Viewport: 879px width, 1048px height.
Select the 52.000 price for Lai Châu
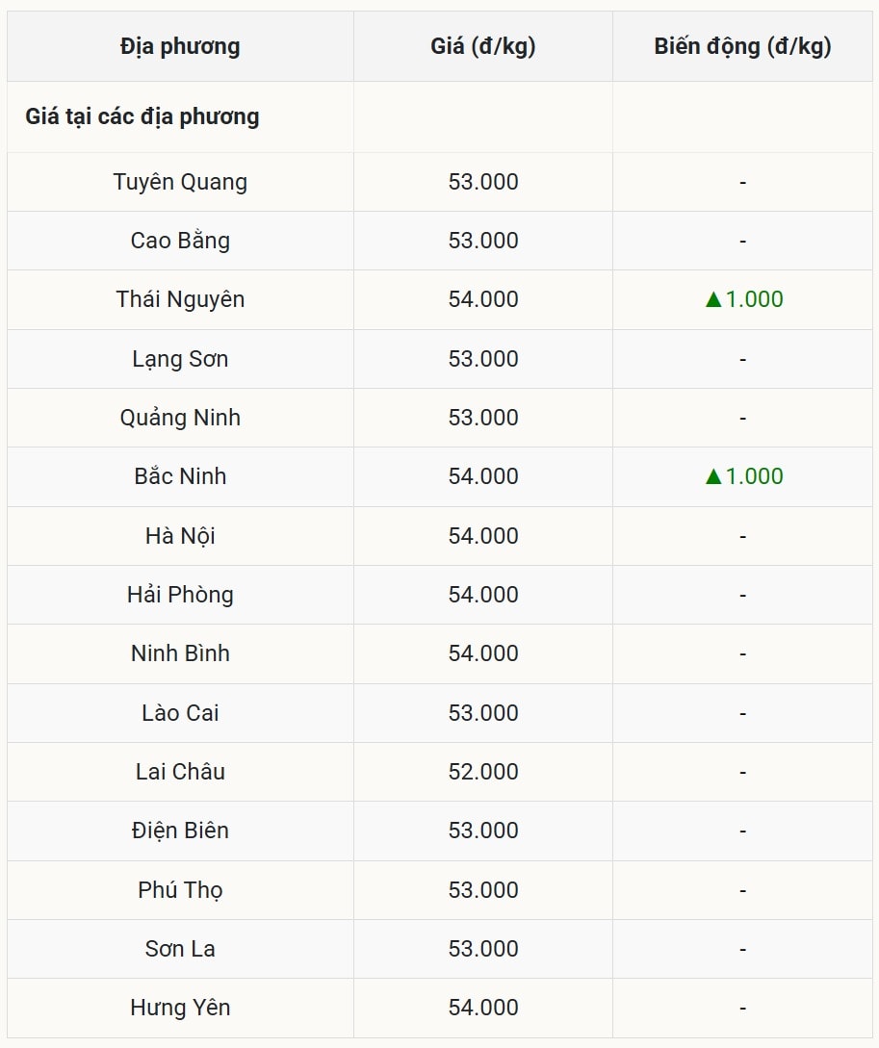click(x=482, y=772)
